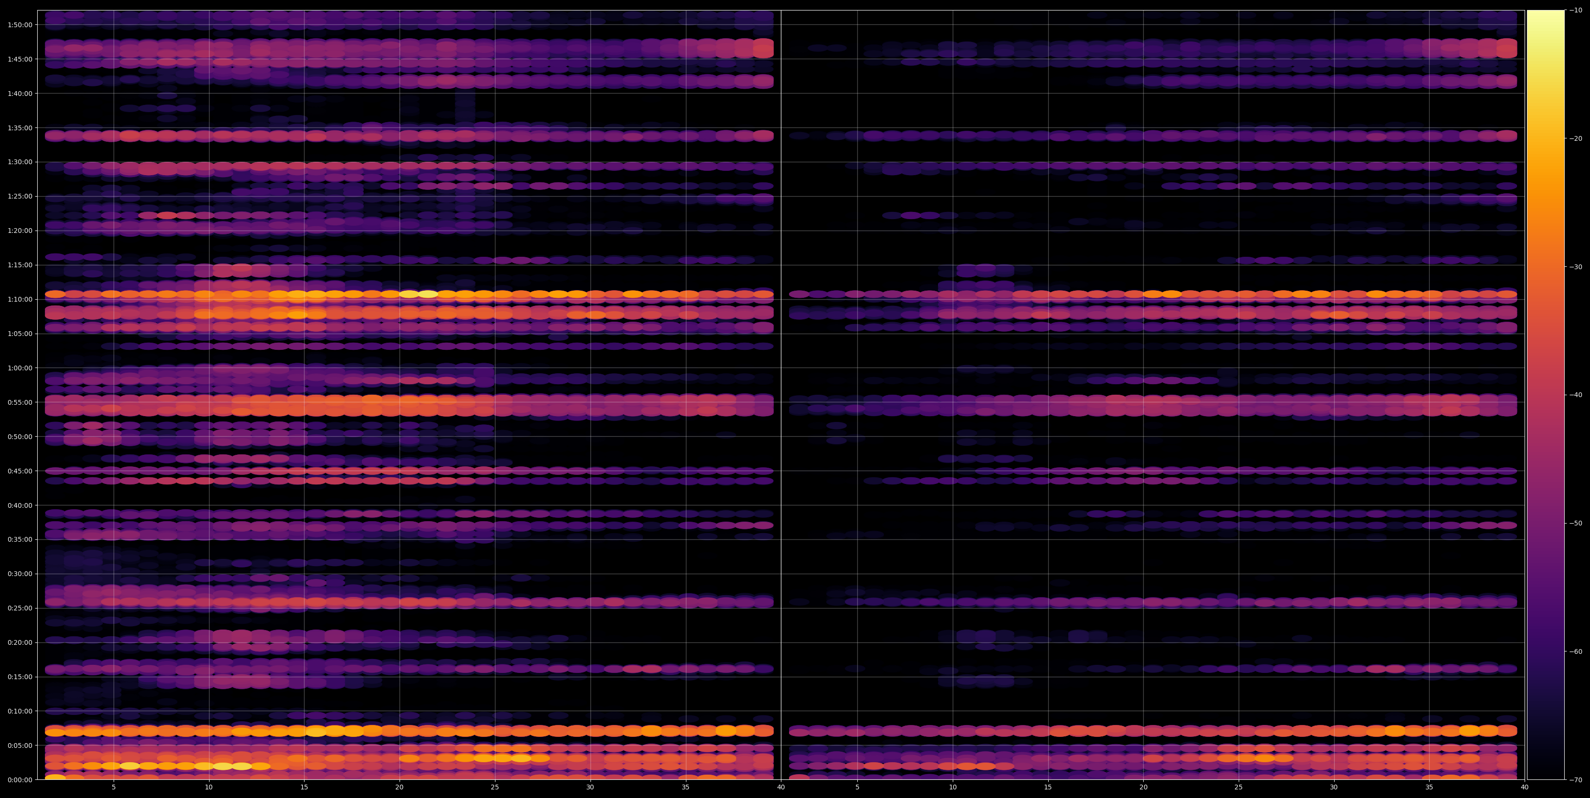Click the 0:35:00 y-axis label

click(x=20, y=539)
